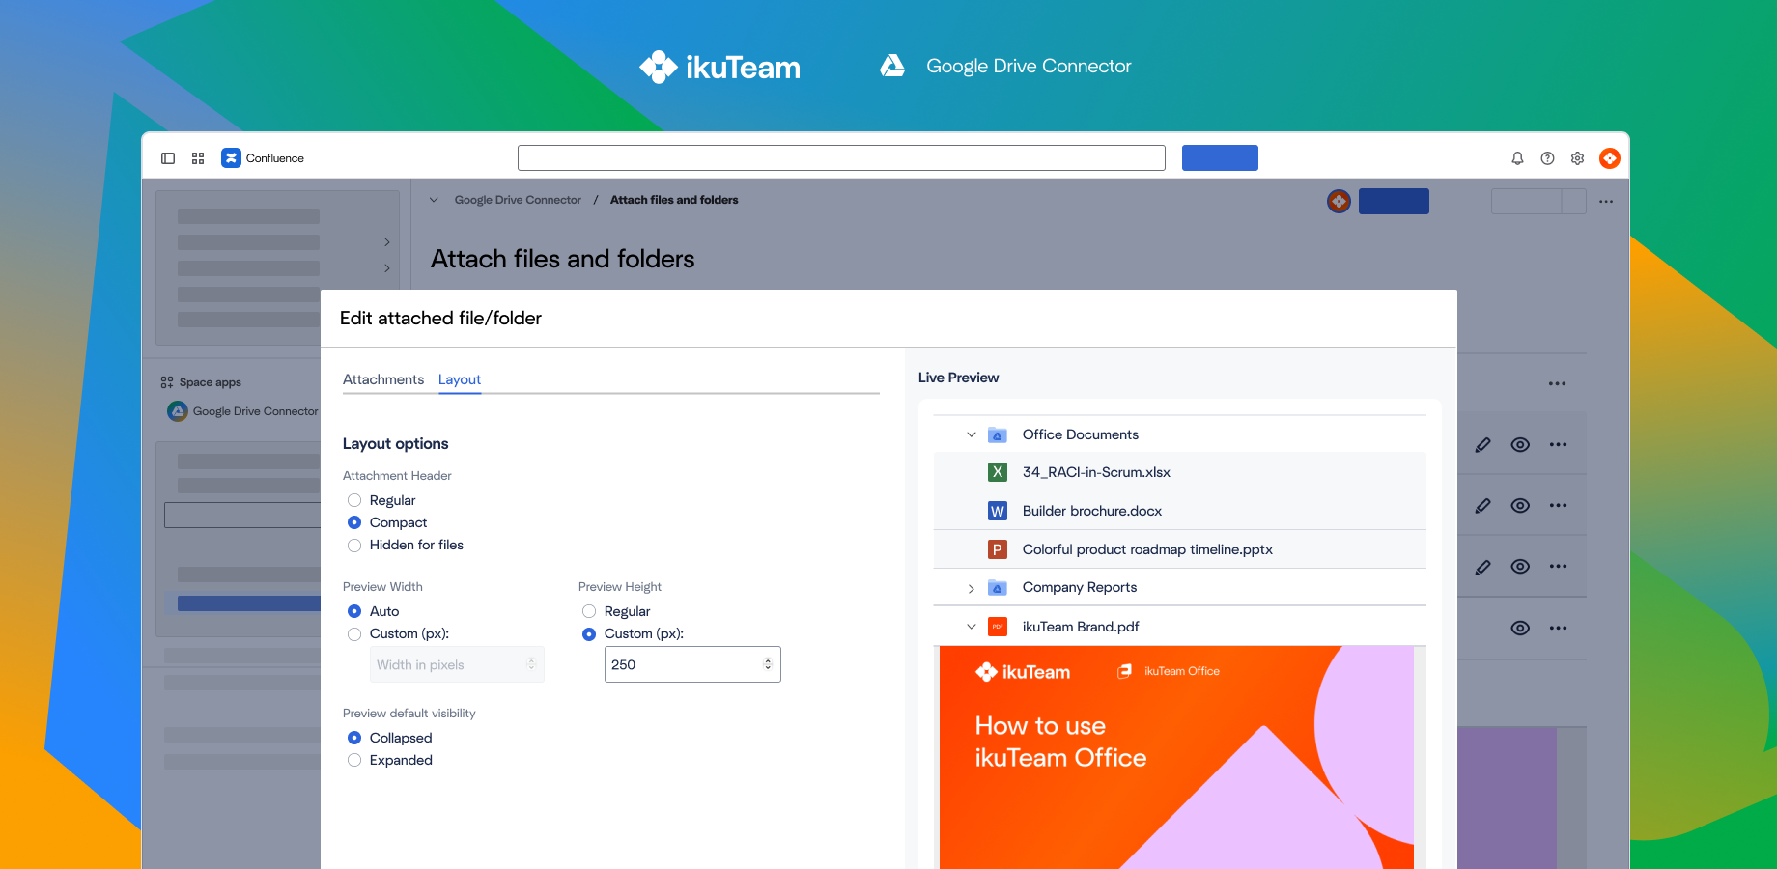The height and width of the screenshot is (869, 1777).
Task: Click the PowerPoint icon for Colorful product roadmap timeline.pptx
Action: pos(997,548)
